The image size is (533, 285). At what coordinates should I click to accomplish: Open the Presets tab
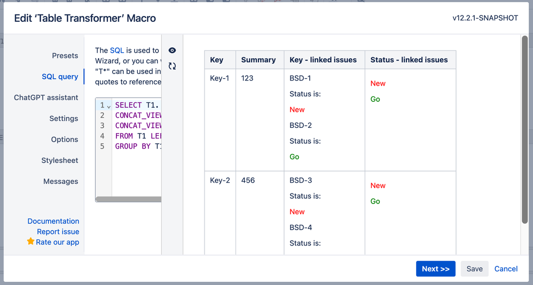point(65,55)
